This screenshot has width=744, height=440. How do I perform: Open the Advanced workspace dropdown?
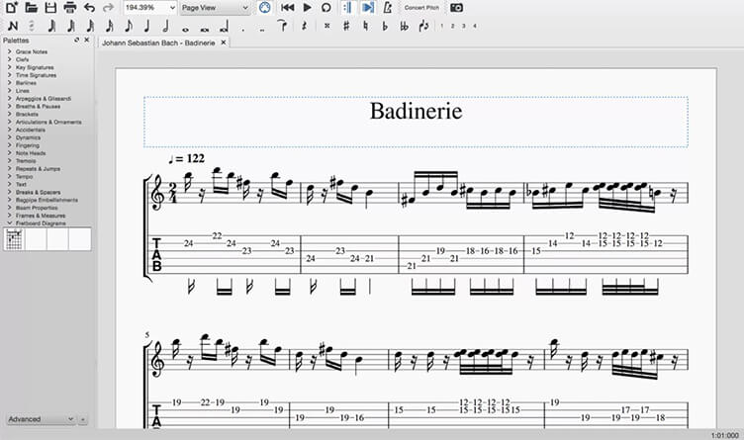point(41,419)
